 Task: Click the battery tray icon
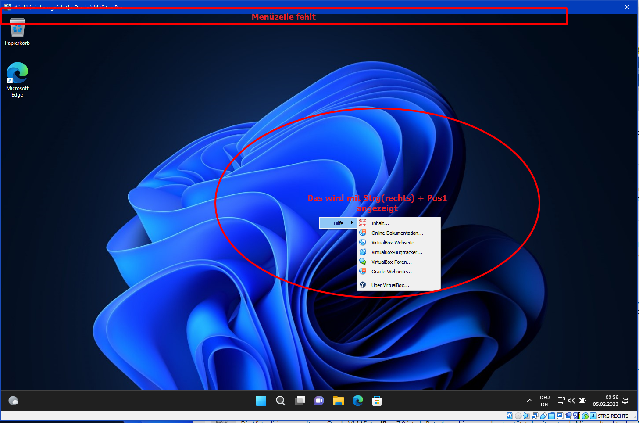582,401
